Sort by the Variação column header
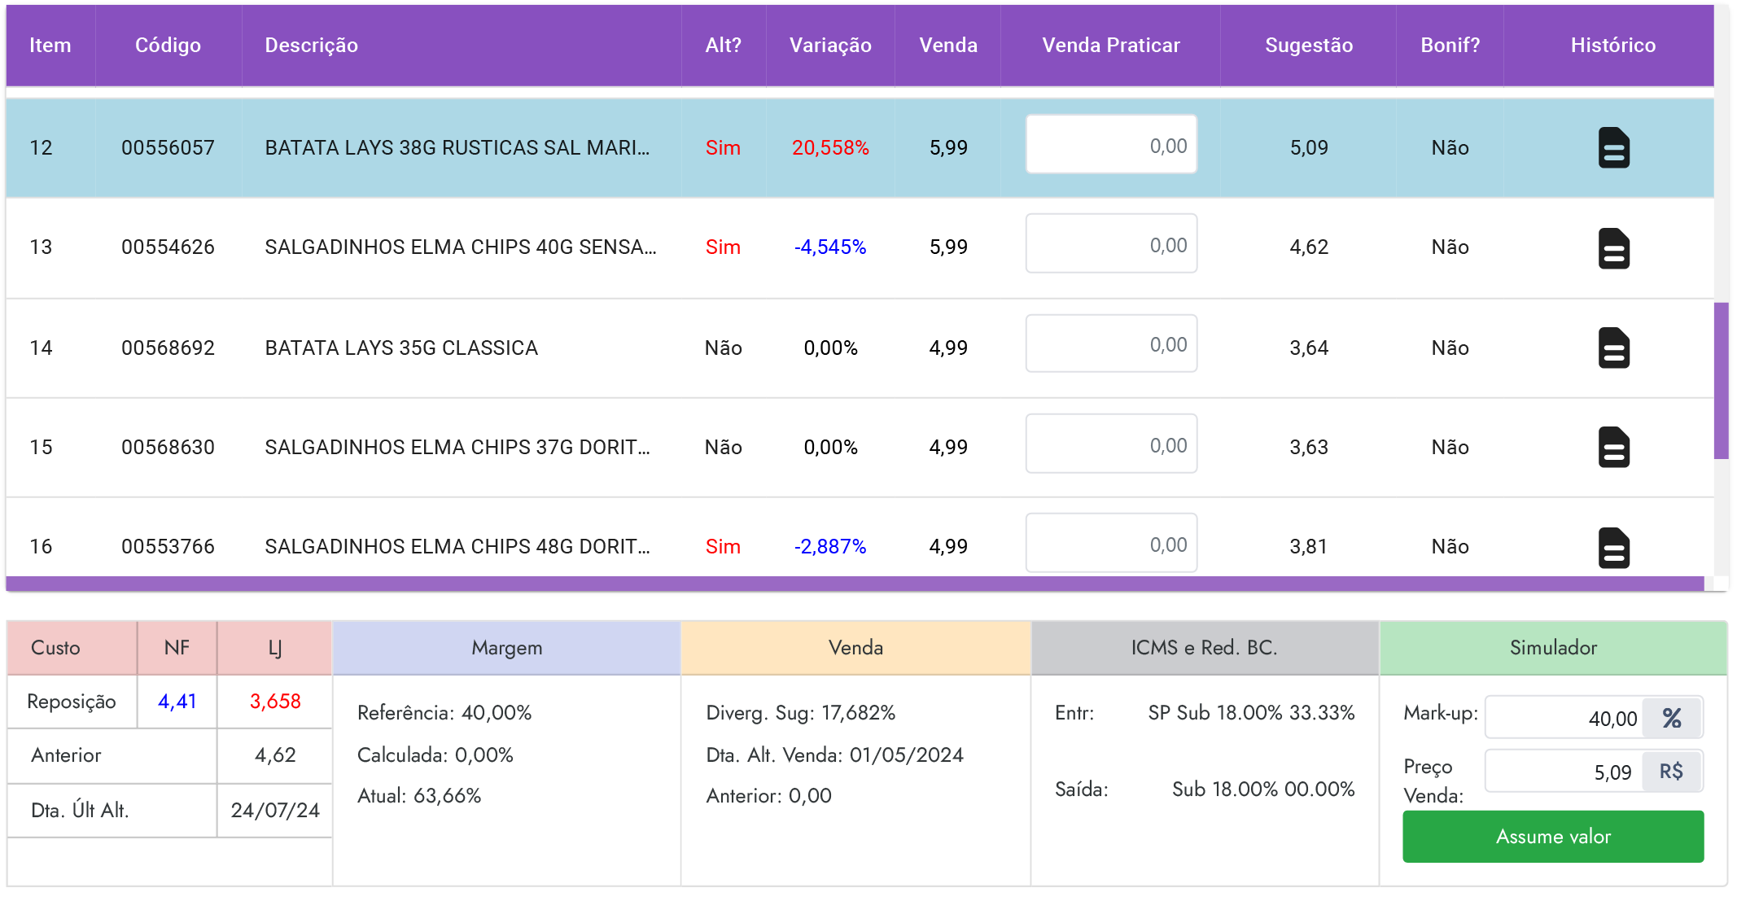 click(829, 46)
